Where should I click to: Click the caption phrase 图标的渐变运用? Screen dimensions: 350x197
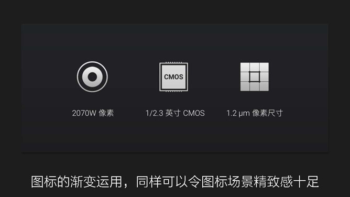point(76,182)
